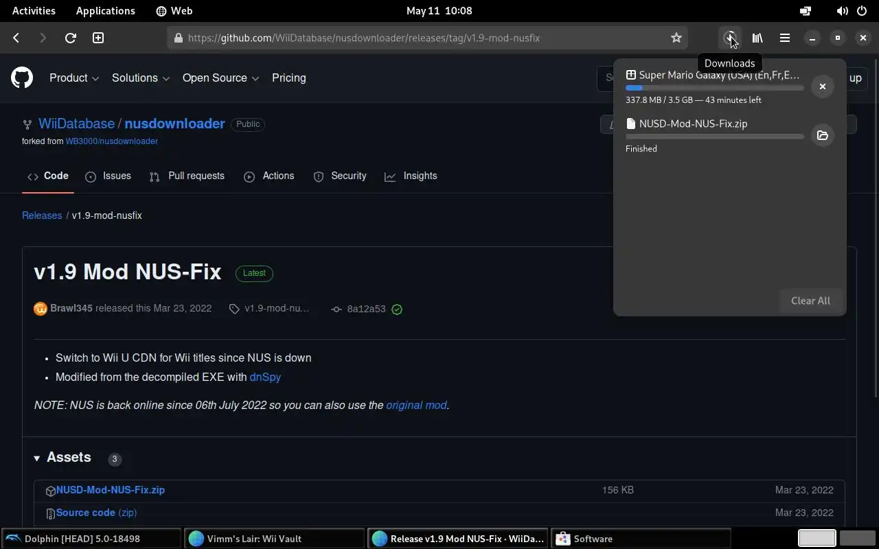Cancel the Super Mario Galaxy download
The height and width of the screenshot is (549, 879).
pyautogui.click(x=822, y=86)
